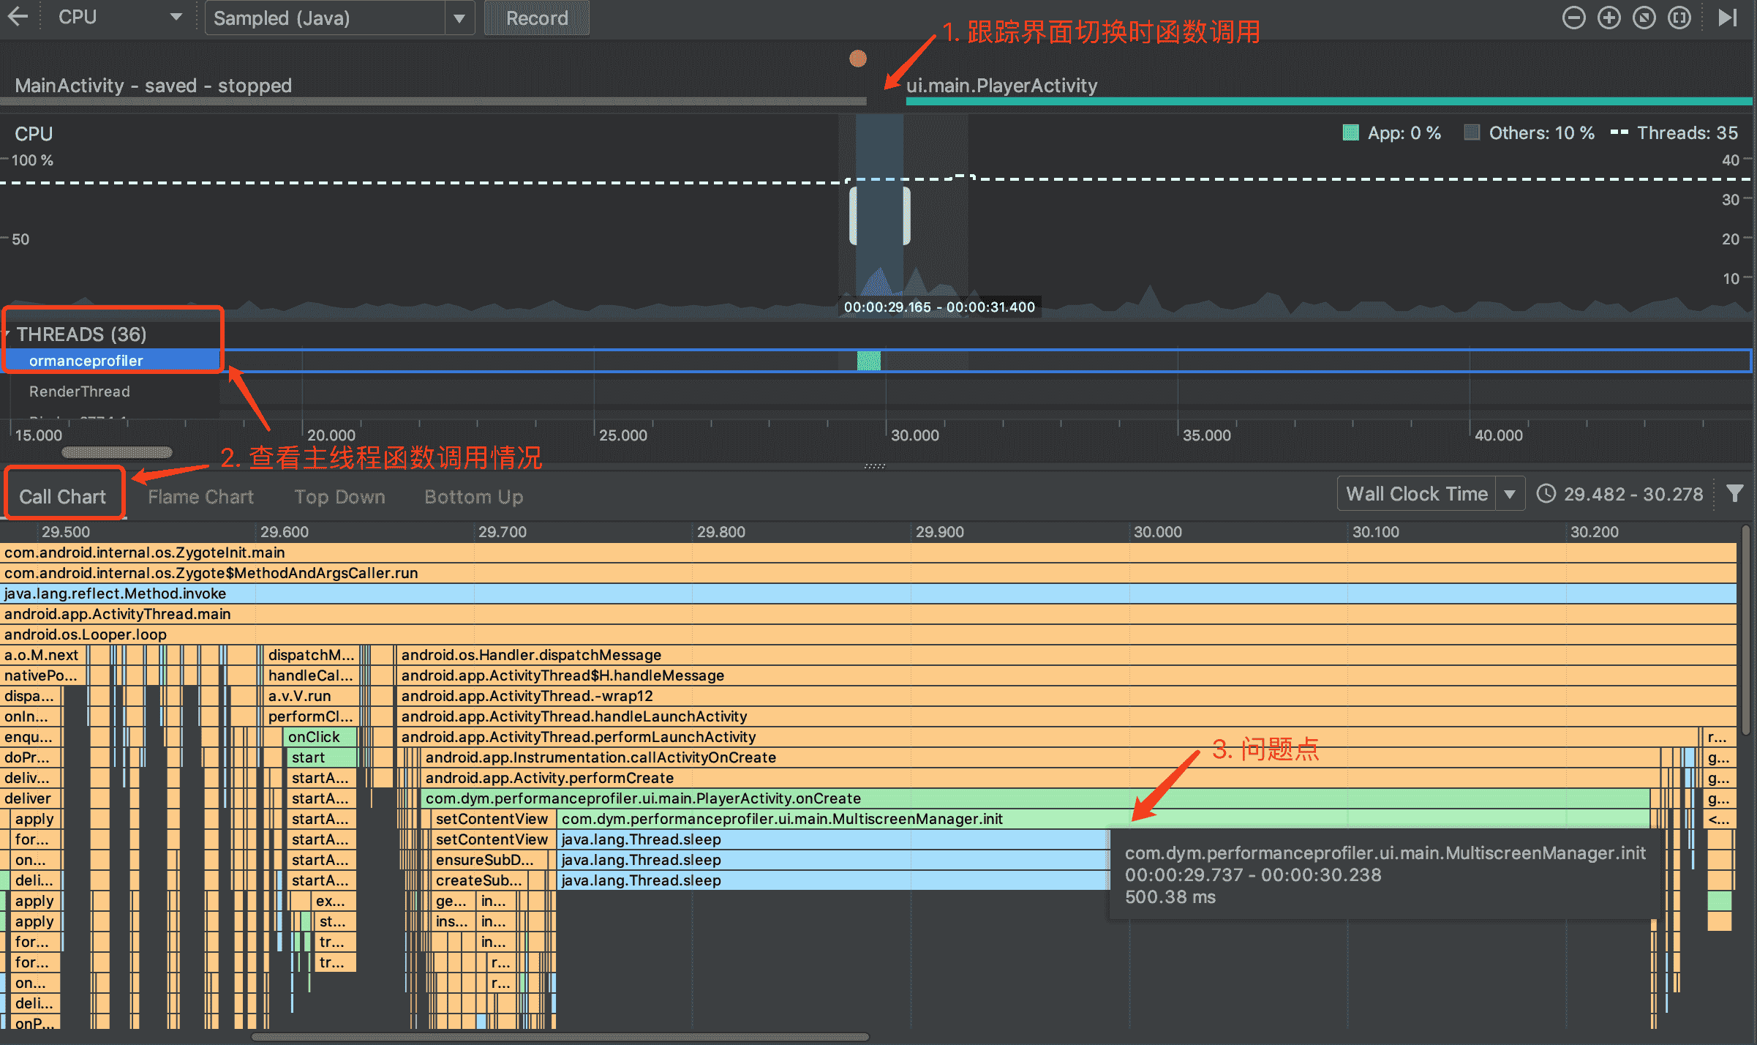The image size is (1757, 1045).
Task: Switch to the Flame Chart tab
Action: pyautogui.click(x=200, y=497)
